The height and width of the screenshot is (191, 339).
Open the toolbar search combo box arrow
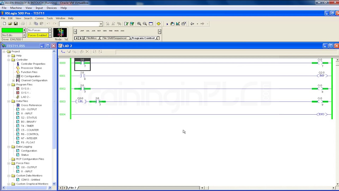[101, 24]
